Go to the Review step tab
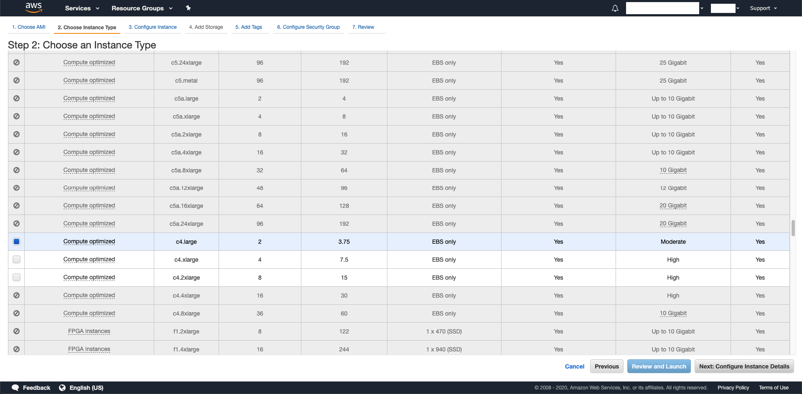The width and height of the screenshot is (802, 394). (363, 27)
